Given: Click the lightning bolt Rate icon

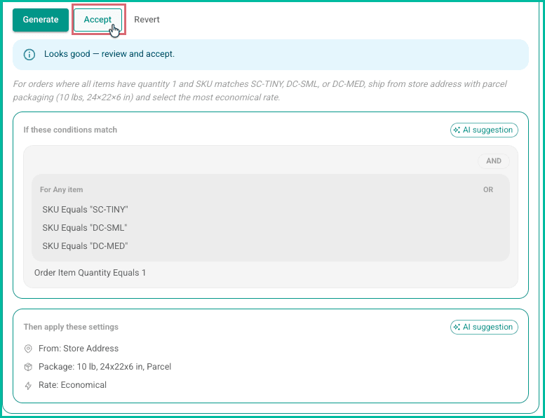Looking at the screenshot, I should tap(28, 385).
